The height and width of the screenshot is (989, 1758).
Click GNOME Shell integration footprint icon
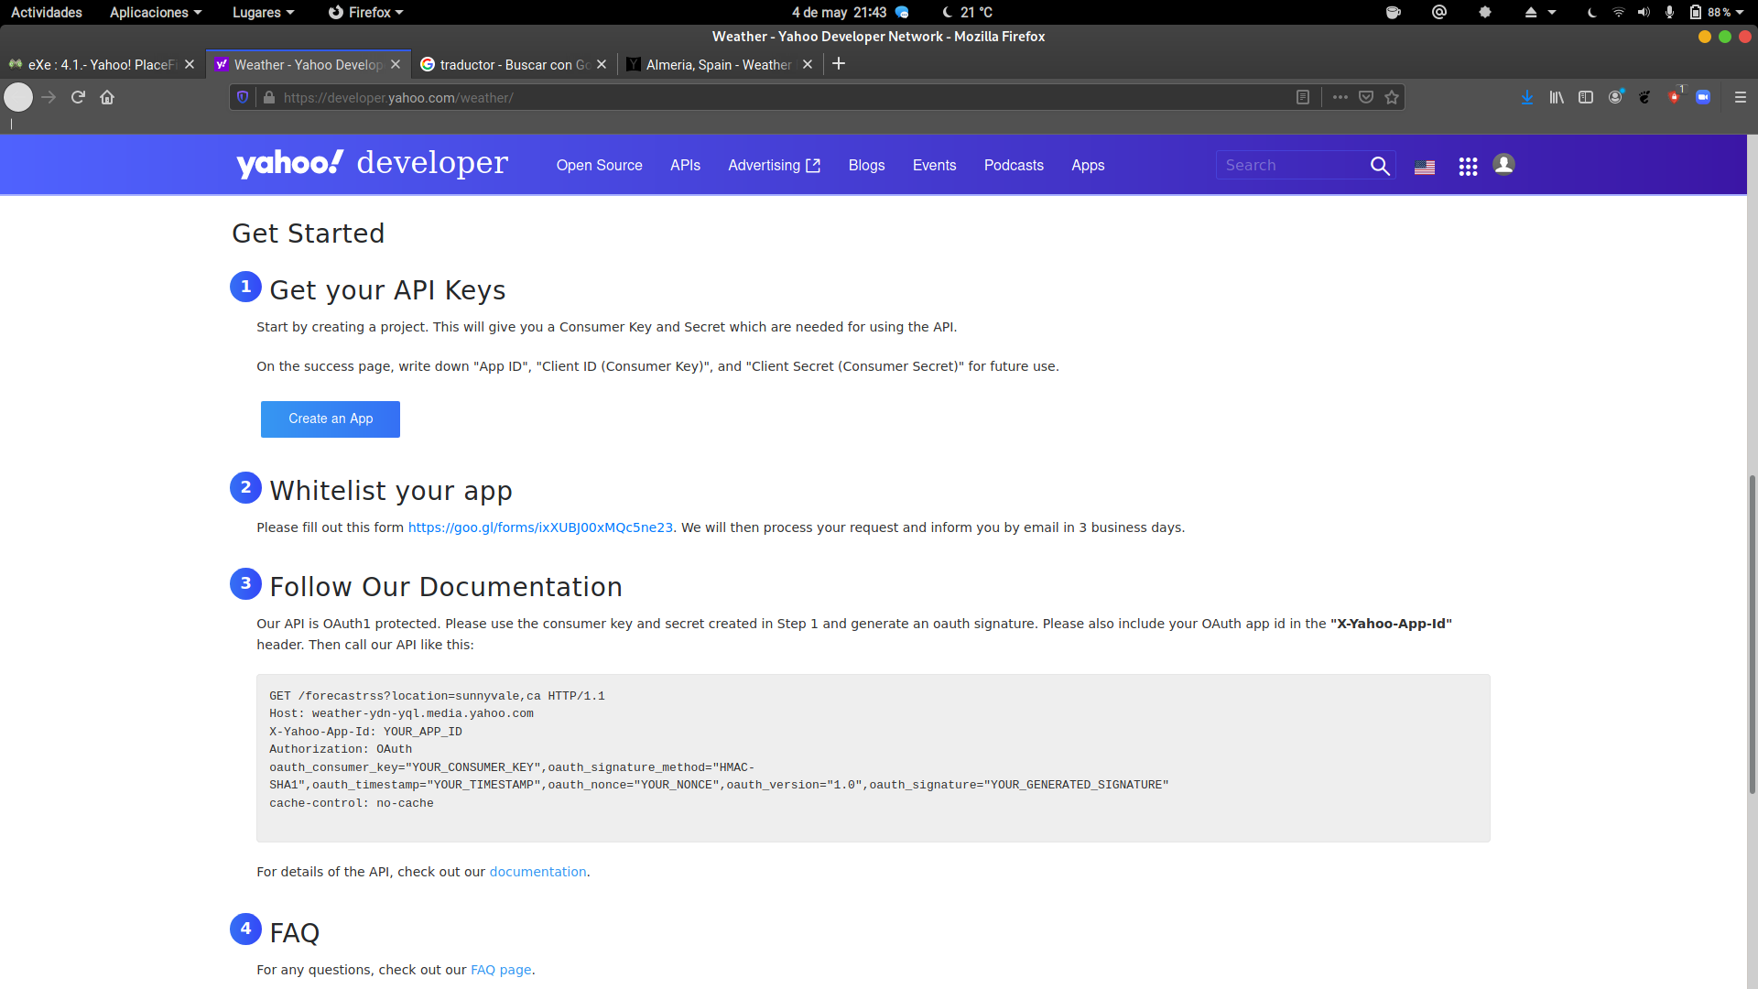1644,97
